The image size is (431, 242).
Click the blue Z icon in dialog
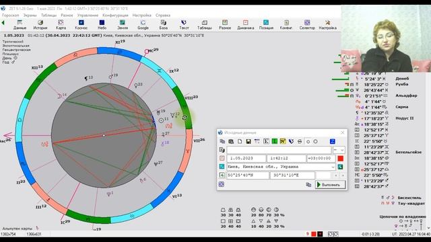pos(332,141)
